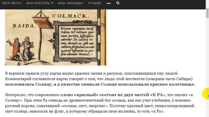Image resolution: width=209 pixels, height=117 pixels.
Task: Open the ЛУЧШЕЕ section
Action: 94,3
